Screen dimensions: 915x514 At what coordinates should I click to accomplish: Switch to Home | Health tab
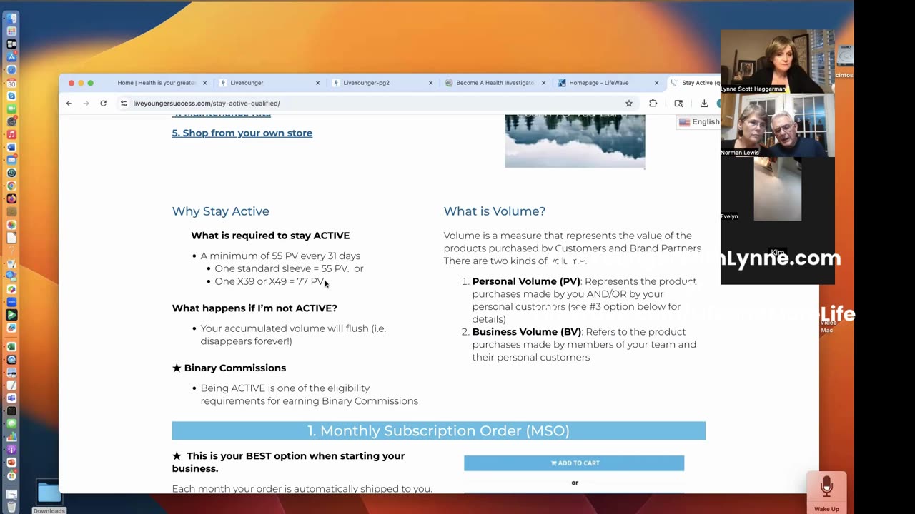[x=156, y=83]
